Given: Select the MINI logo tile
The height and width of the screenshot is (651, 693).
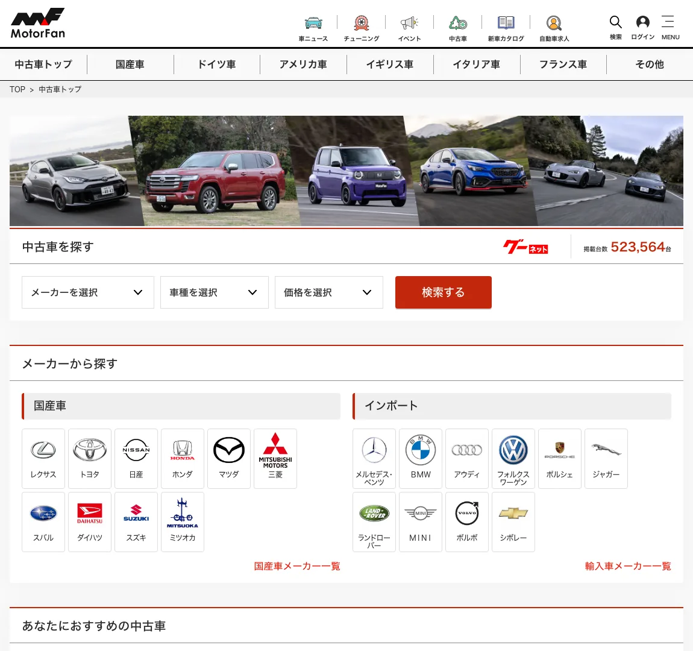Looking at the screenshot, I should pos(420,522).
